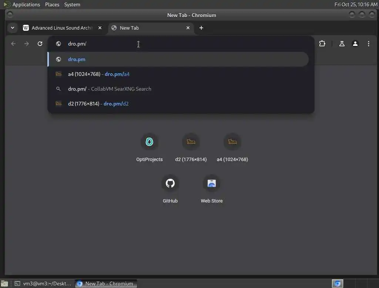
Task: Open the Chrome Labs flask icon
Action: 342,44
